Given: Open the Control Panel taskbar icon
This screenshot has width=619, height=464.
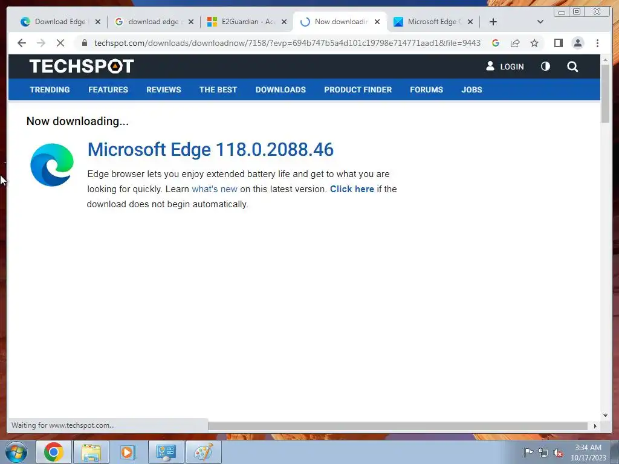Looking at the screenshot, I should point(166,452).
